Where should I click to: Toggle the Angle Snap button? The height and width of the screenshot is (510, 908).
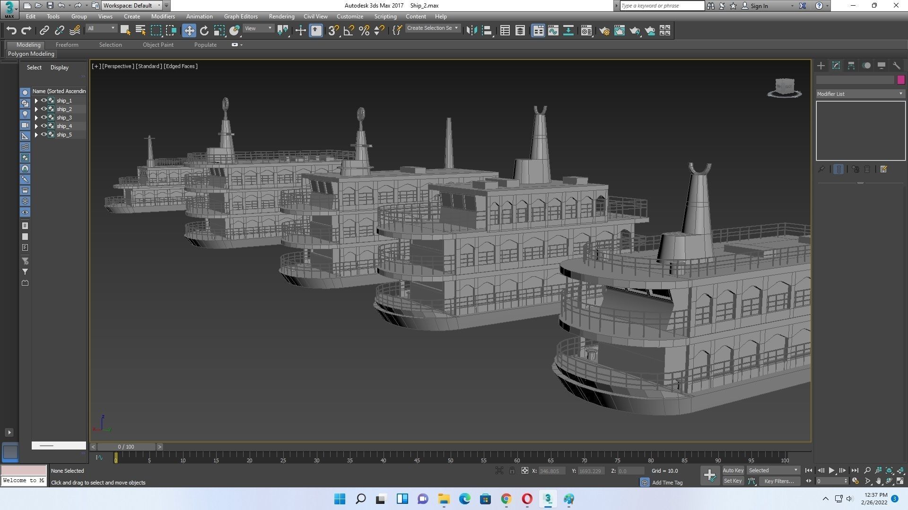(x=349, y=31)
